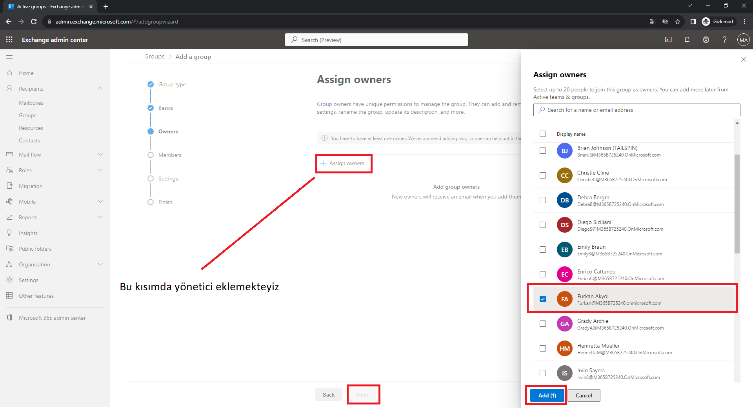This screenshot has height=408, width=753.
Task: Open Cloud Shell icon in header
Action: (x=668, y=40)
